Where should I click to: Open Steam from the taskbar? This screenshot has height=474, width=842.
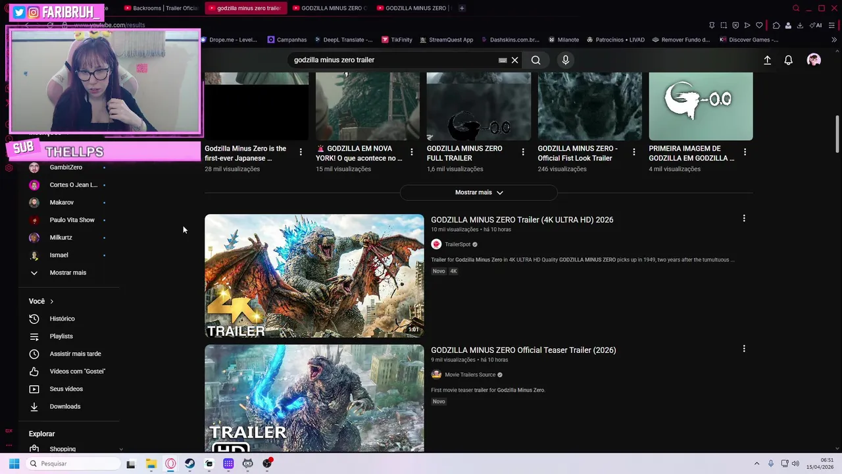click(x=189, y=463)
